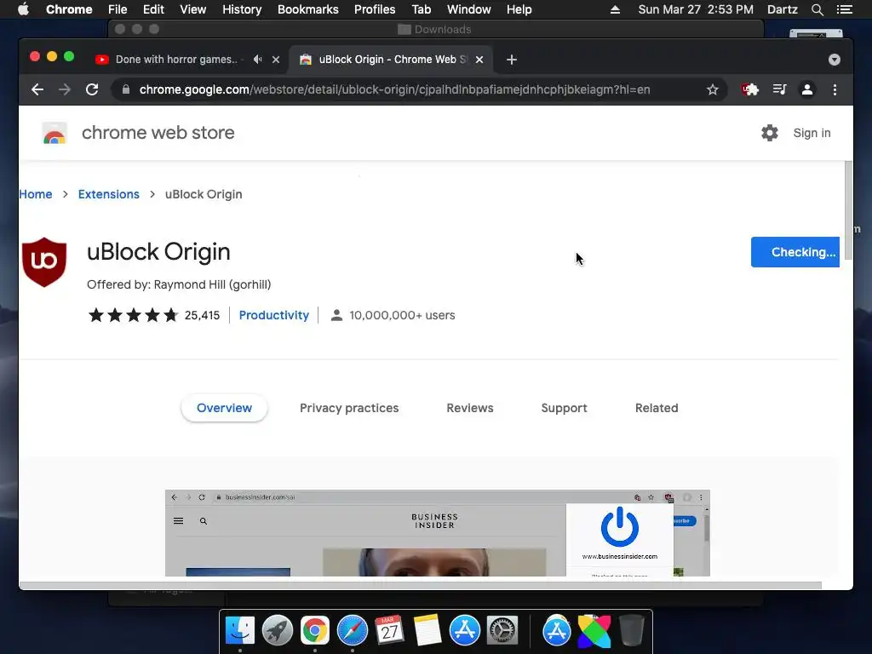Open the Help menu

[519, 9]
